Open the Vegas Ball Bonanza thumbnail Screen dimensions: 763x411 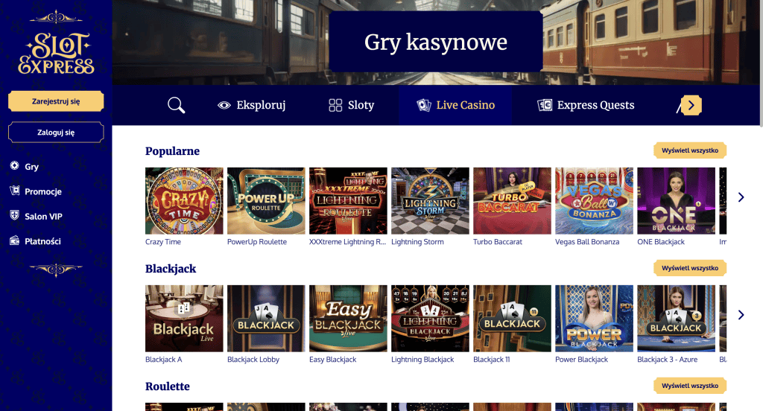tap(594, 201)
